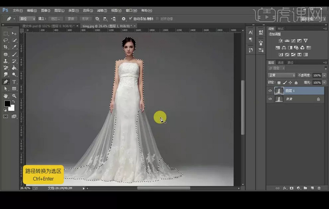329x209 pixels.
Task: Select the Clone Stamp tool
Action: (6, 61)
